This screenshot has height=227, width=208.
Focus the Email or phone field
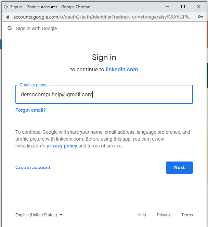point(104,95)
